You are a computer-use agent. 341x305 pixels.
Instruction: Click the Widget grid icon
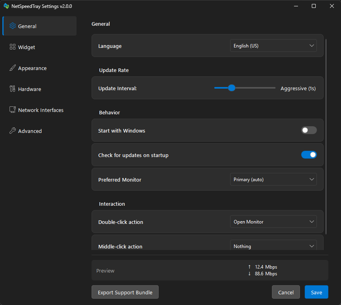tap(12, 47)
